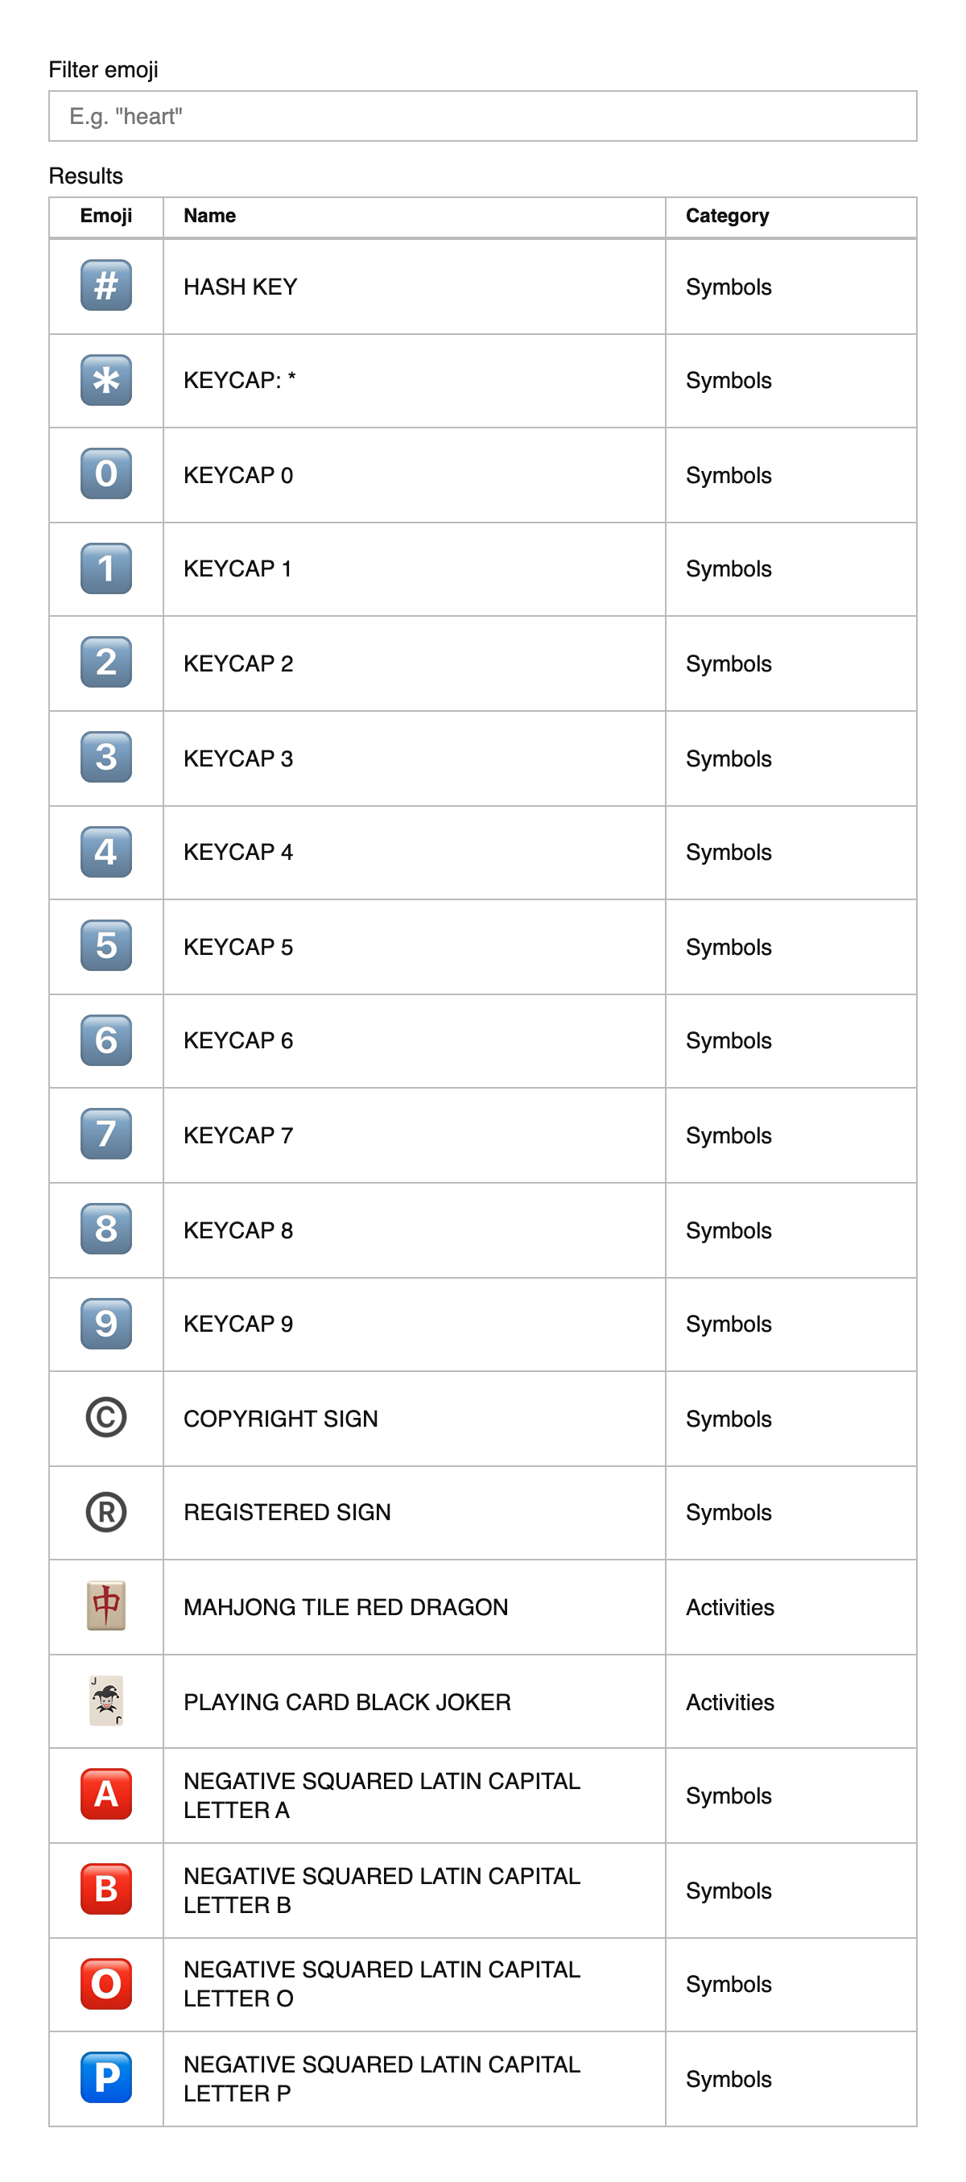Select the mahjong red dragon tile emoji
Screen dimensions: 966x2182
pyautogui.click(x=105, y=1606)
